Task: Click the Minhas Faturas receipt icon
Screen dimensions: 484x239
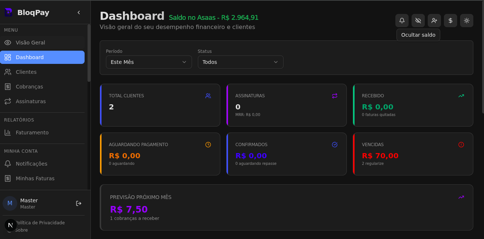Action: click(x=8, y=178)
